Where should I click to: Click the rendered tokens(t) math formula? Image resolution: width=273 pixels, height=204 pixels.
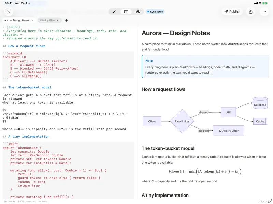pyautogui.click(x=205, y=172)
